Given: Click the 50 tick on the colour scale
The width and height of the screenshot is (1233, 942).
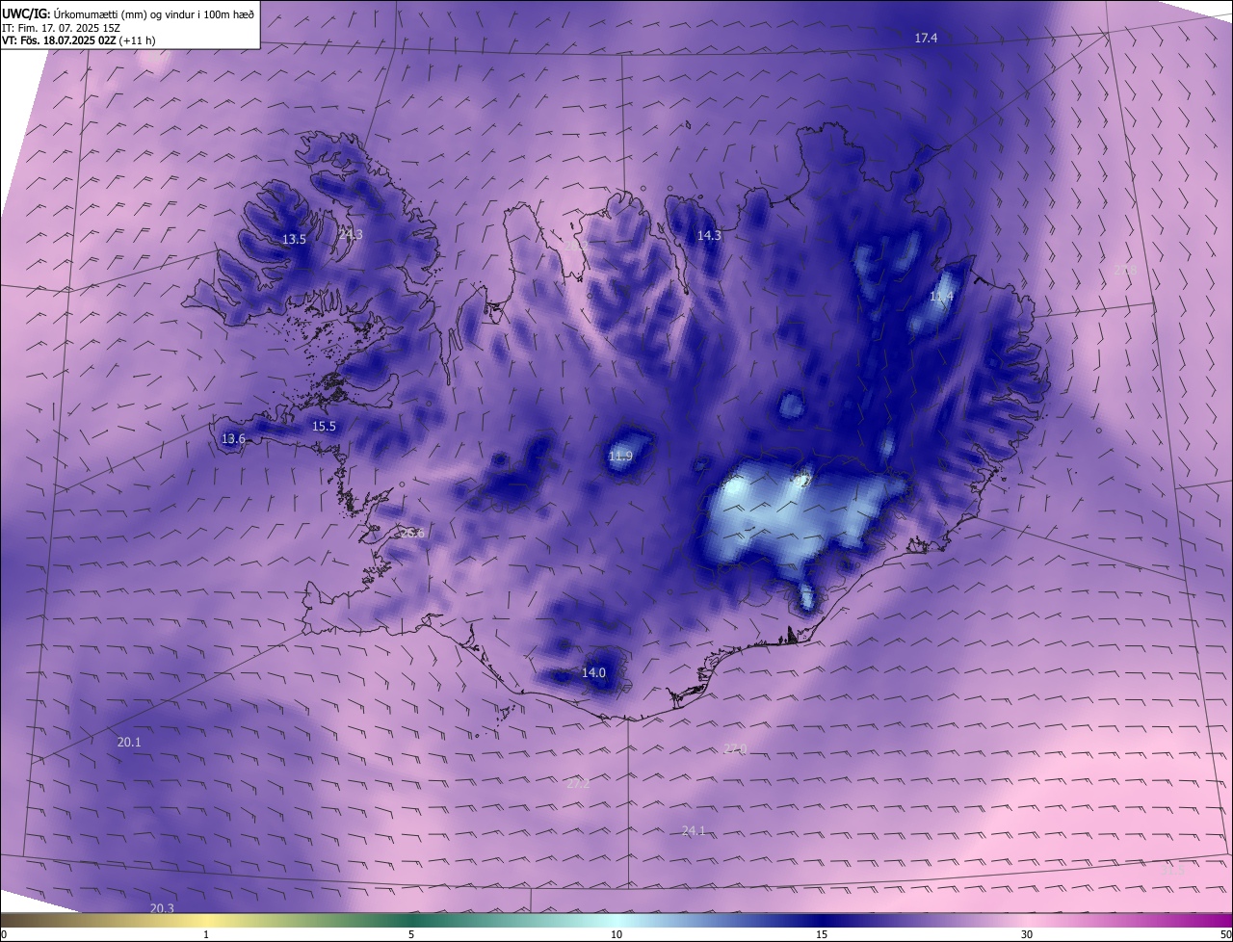Looking at the screenshot, I should click(x=1225, y=934).
